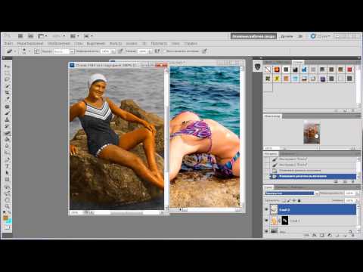This screenshot has height=272, width=363.
Task: Show more workspaces chevron
Action: (300, 36)
